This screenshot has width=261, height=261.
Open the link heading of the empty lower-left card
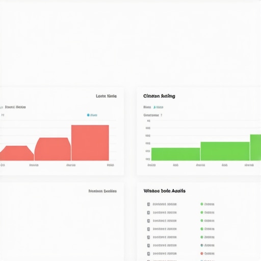tap(102, 191)
